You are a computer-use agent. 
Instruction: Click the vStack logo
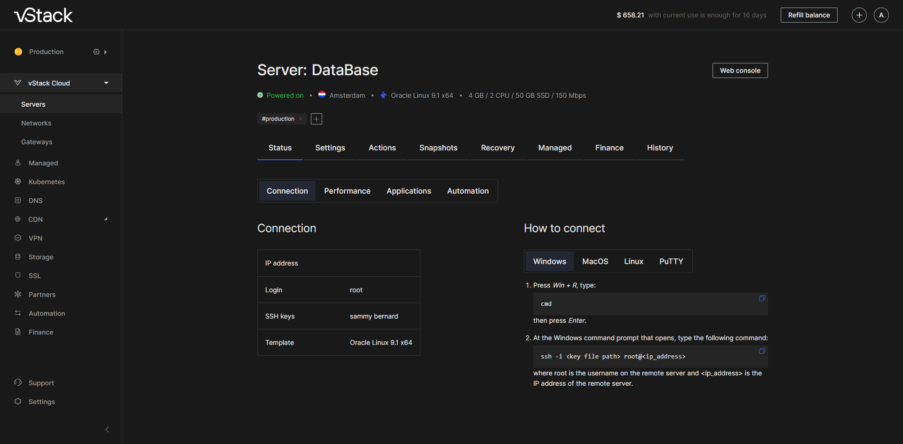tap(43, 15)
